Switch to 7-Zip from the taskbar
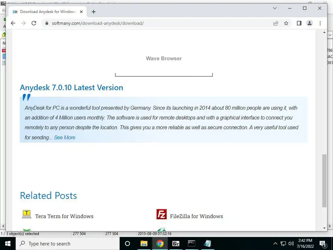 coord(176,243)
